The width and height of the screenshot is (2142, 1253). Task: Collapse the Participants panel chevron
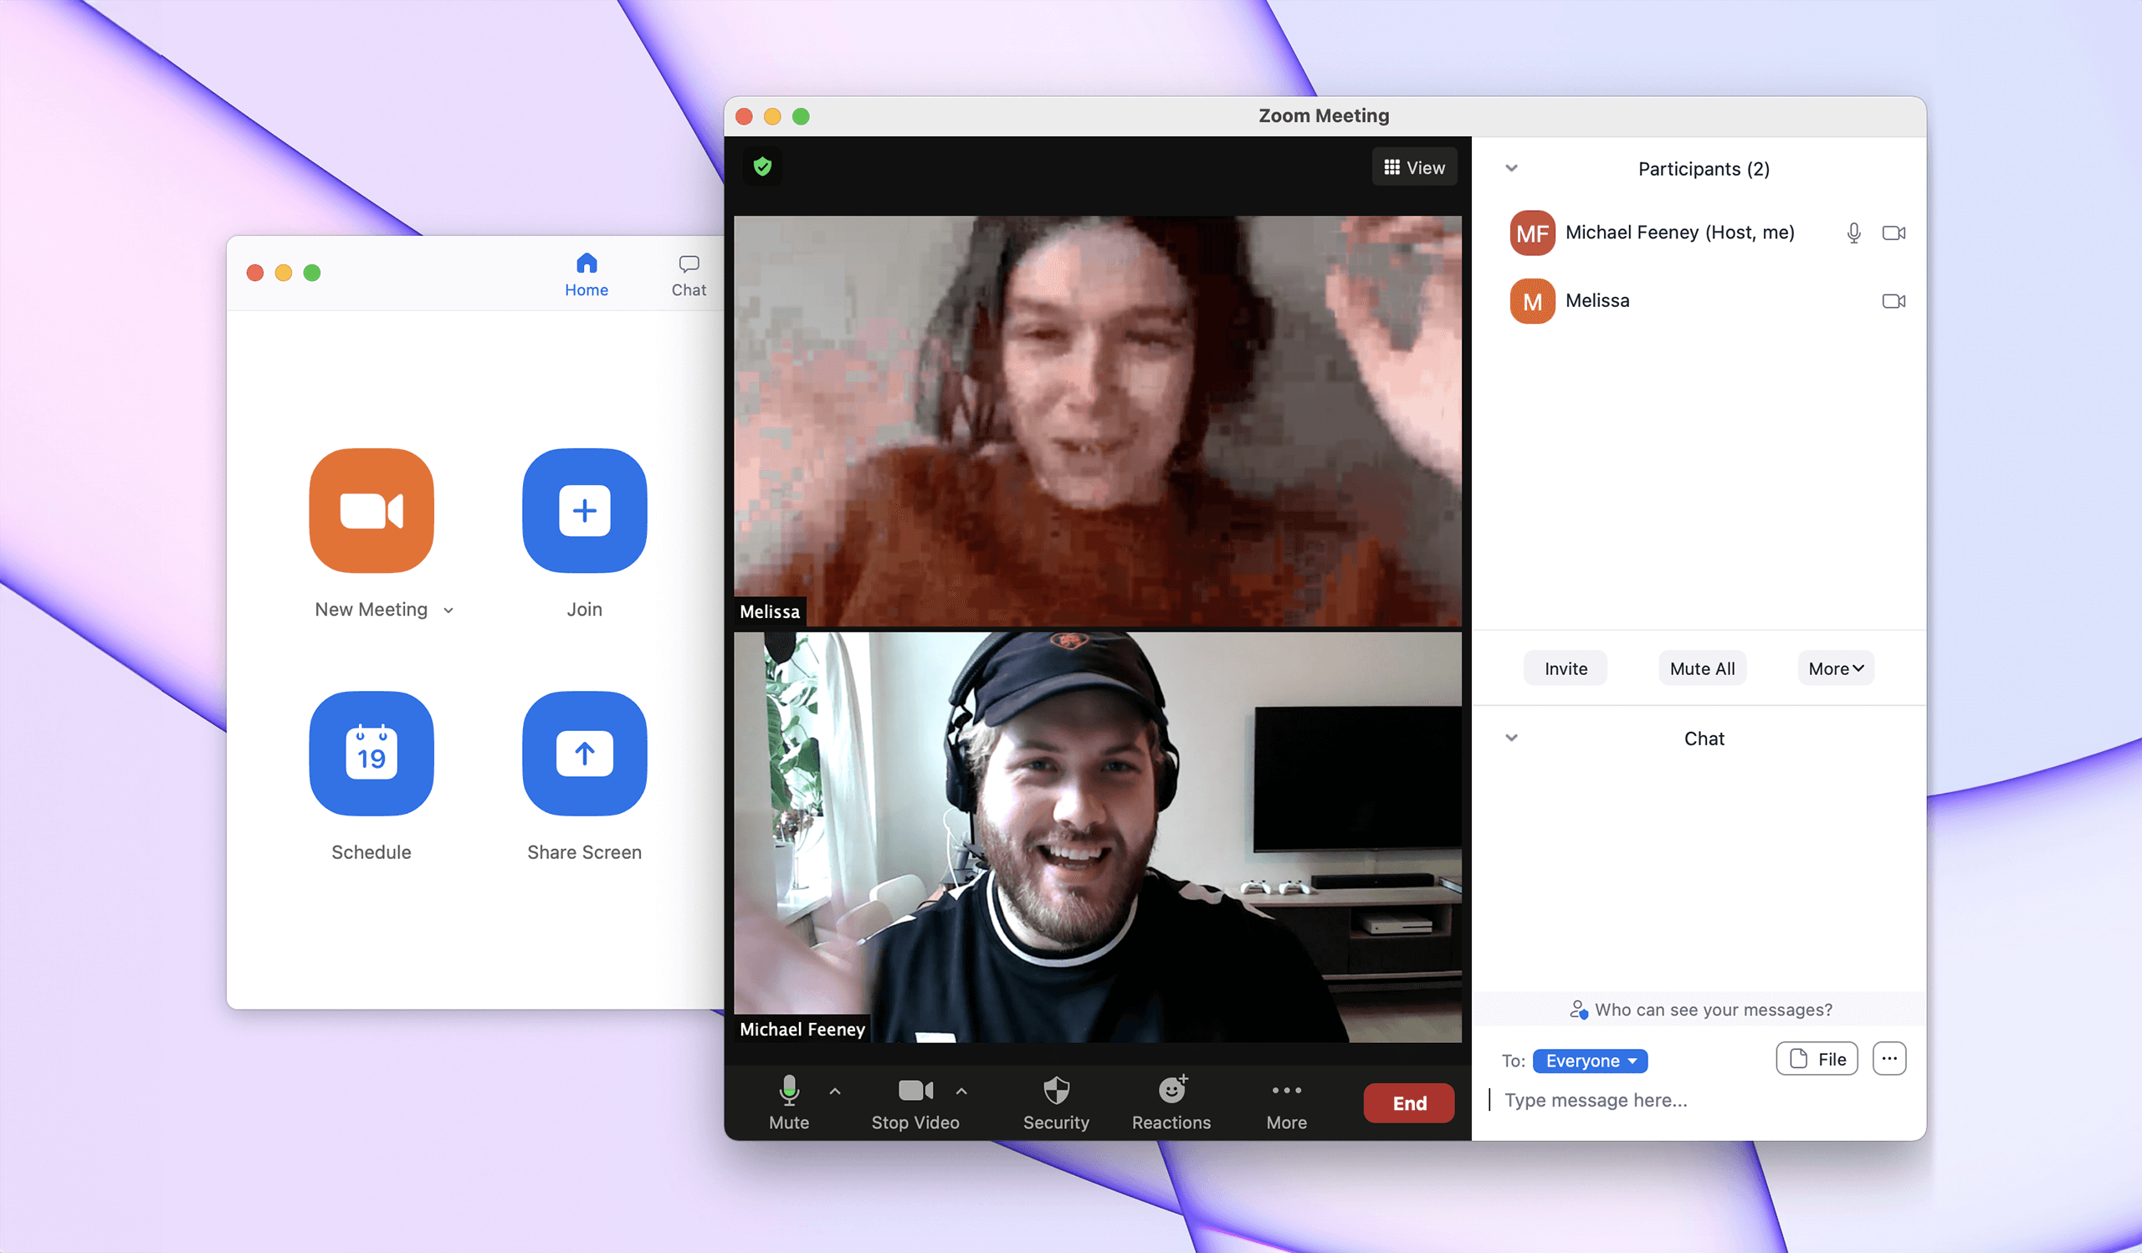(x=1511, y=168)
